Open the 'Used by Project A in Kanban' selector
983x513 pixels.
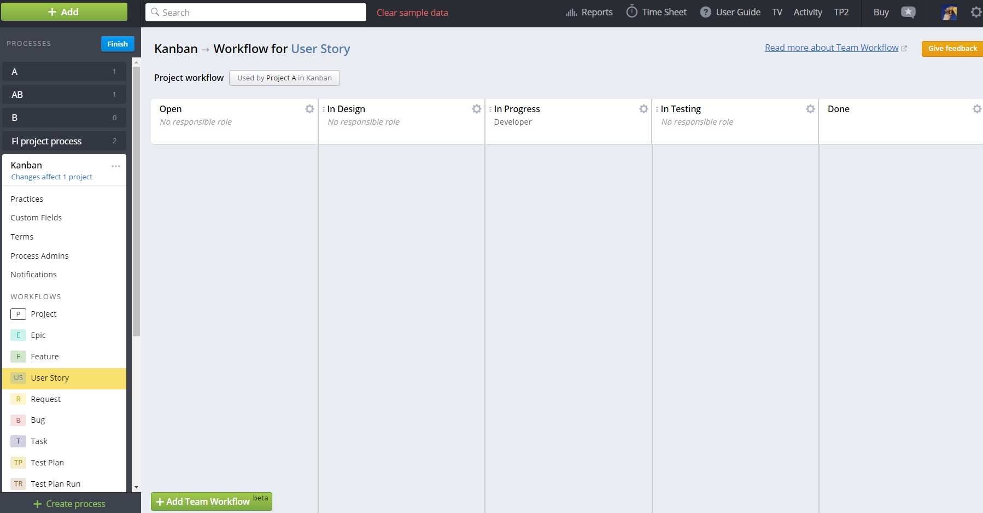click(x=284, y=78)
